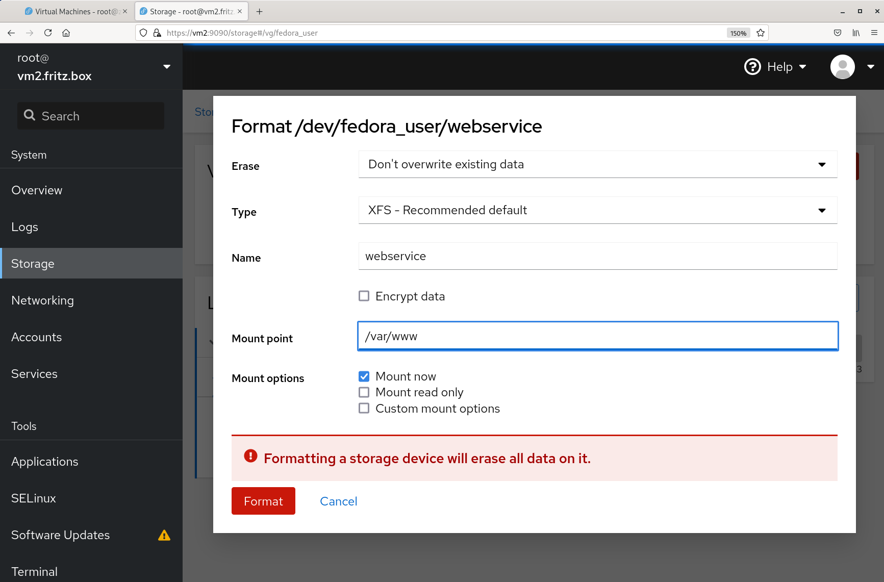Open the Pocket save icon
Viewport: 884px width, 582px height.
tap(838, 33)
